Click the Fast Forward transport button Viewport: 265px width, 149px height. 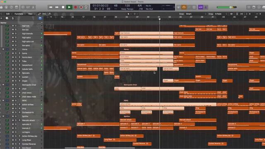(57, 7)
